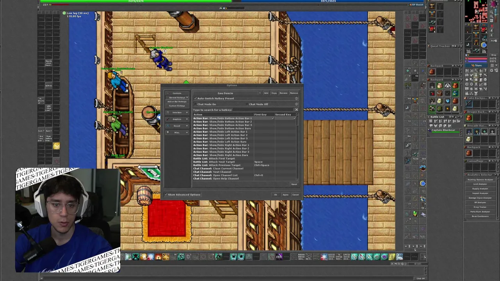Expand the Sound options section
This screenshot has width=500, height=281.
177,126
